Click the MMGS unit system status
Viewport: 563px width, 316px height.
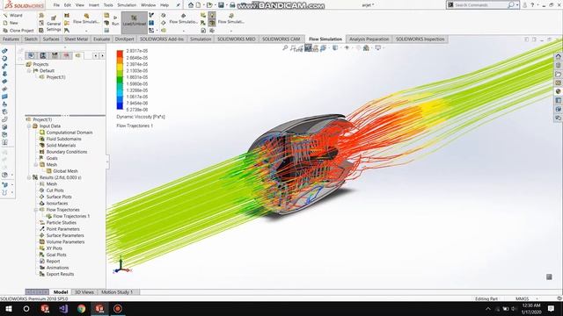pos(522,298)
